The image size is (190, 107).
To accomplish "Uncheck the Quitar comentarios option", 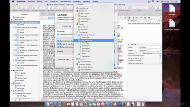I will 58,47.
